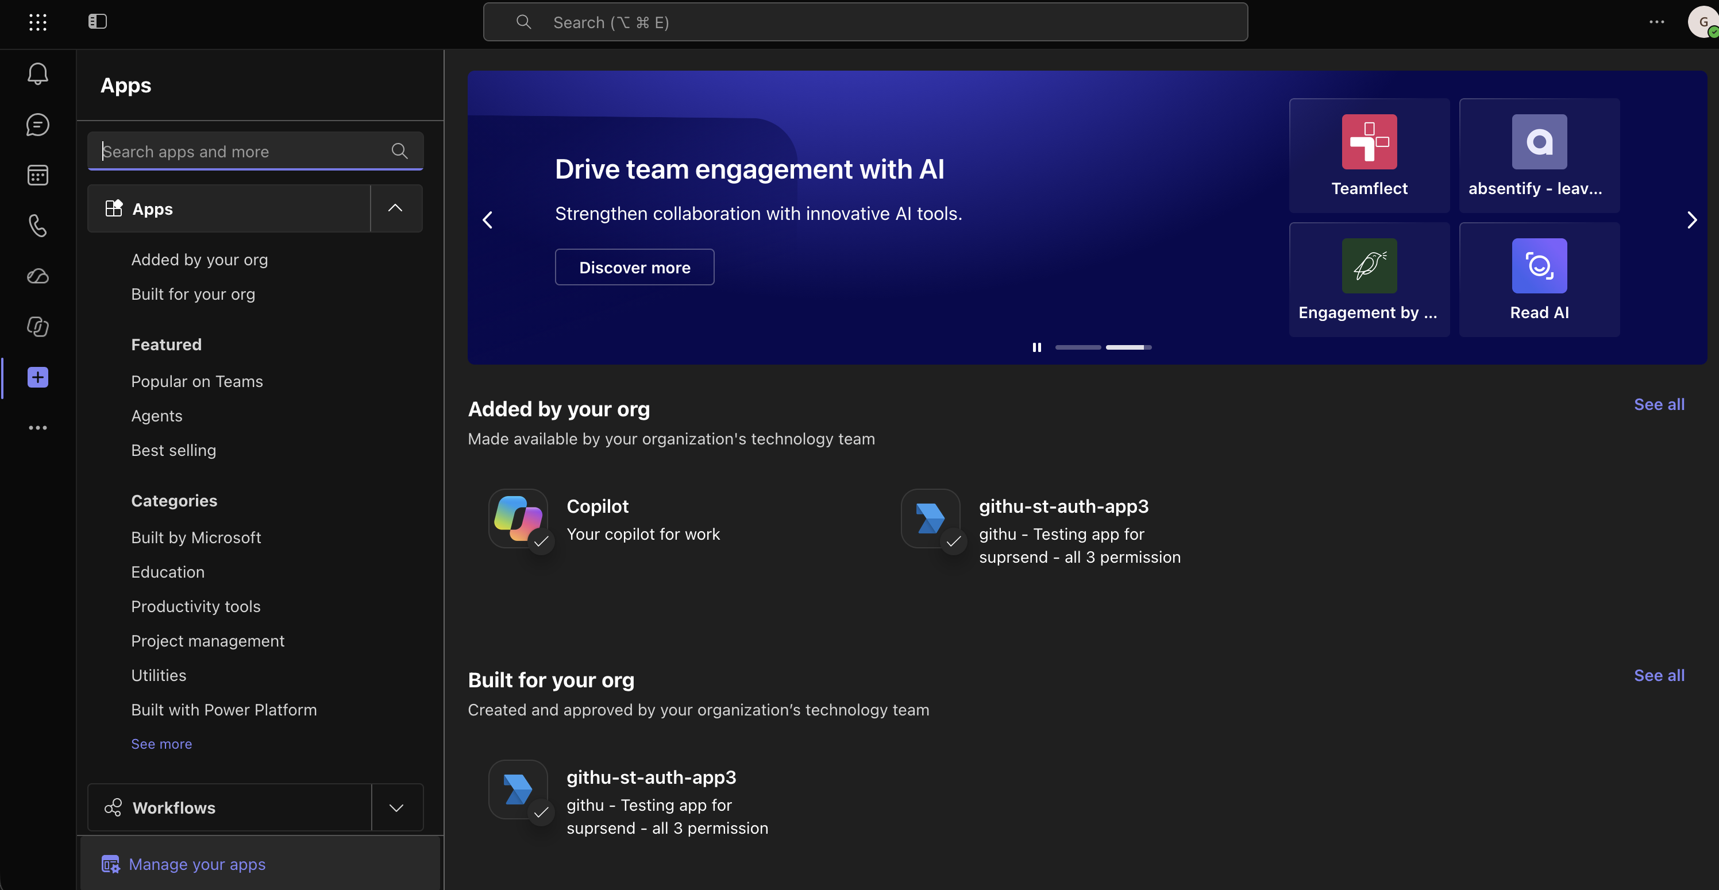Select Built for your org in sidebar

(193, 294)
